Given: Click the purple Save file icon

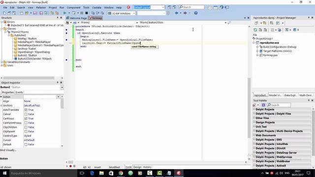Looking at the screenshot, I should point(35,13).
